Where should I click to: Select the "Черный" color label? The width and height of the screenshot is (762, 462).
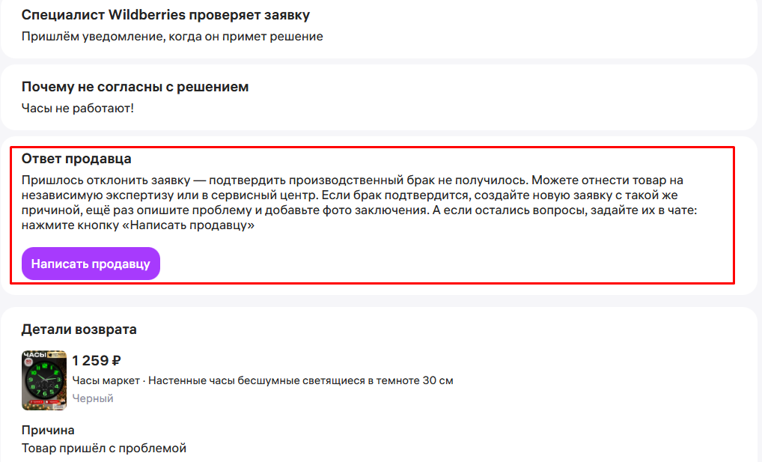point(93,398)
